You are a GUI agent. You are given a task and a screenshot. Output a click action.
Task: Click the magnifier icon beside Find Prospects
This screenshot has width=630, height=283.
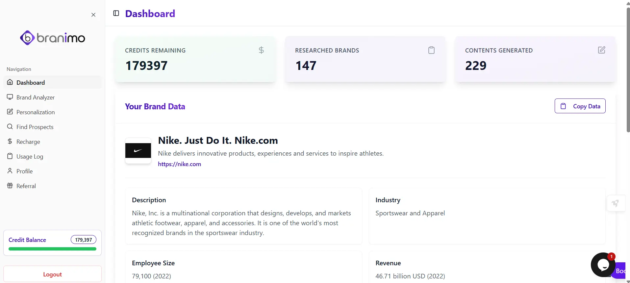[x=10, y=126]
